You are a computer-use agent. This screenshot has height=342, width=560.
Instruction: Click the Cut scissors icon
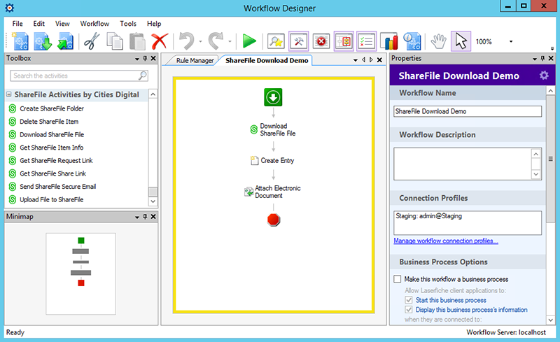pyautogui.click(x=92, y=41)
